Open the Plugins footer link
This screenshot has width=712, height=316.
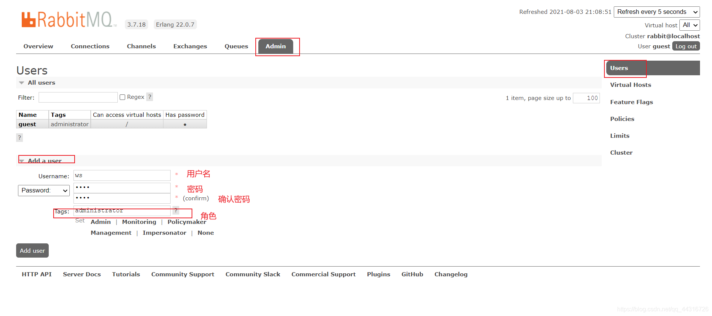click(x=379, y=274)
